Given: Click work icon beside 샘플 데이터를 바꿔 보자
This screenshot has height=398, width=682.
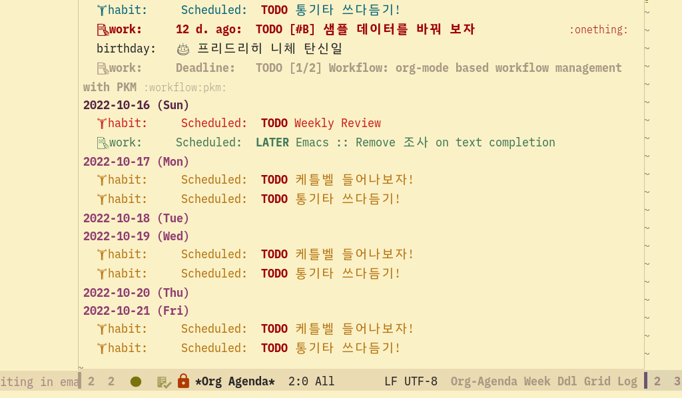Looking at the screenshot, I should [103, 29].
